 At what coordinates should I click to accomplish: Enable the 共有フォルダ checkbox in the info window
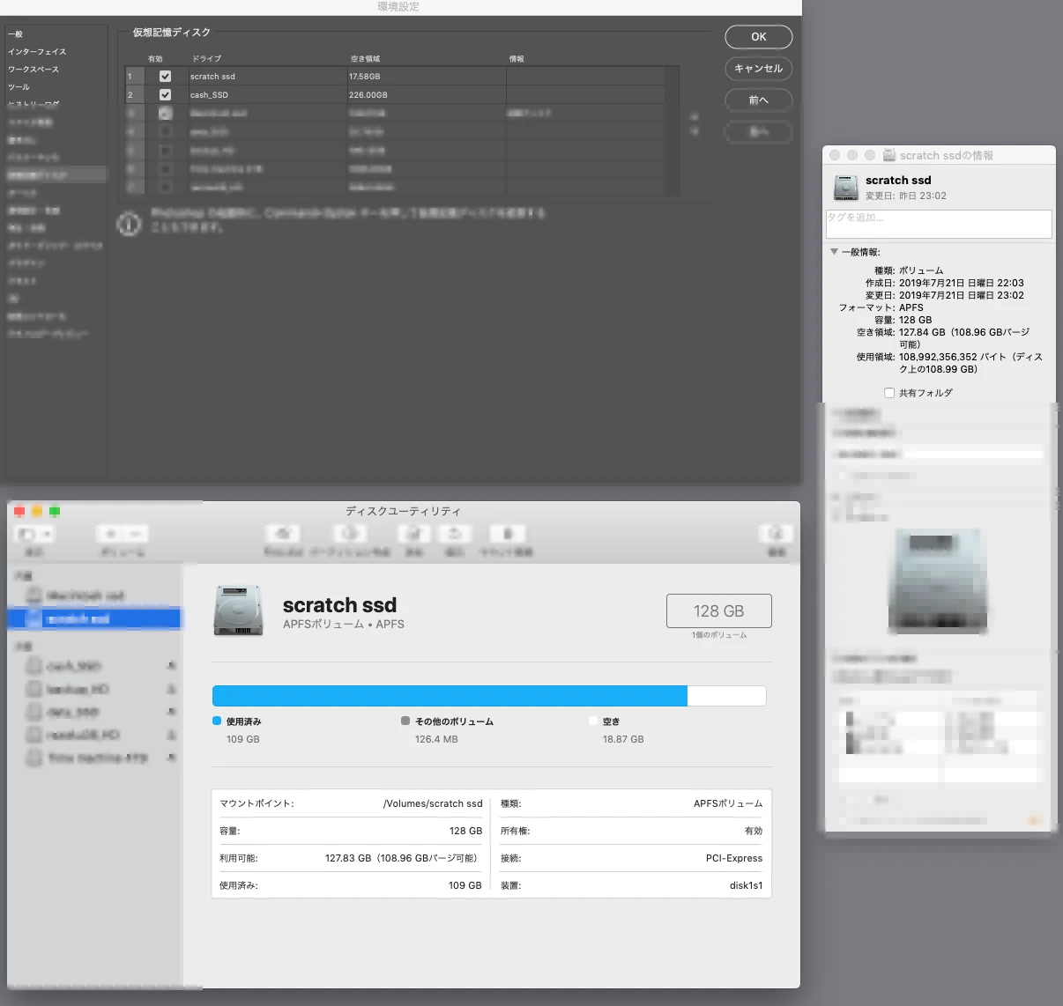[x=889, y=393]
